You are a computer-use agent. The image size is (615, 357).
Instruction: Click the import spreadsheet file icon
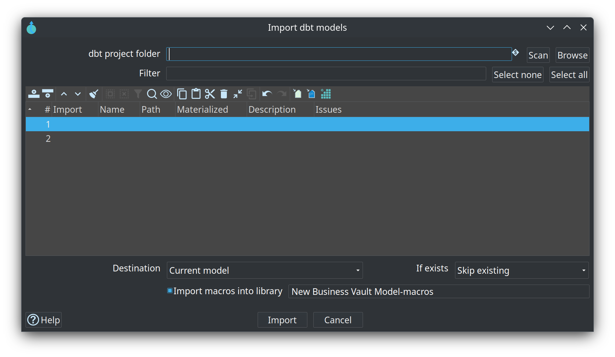pos(297,94)
